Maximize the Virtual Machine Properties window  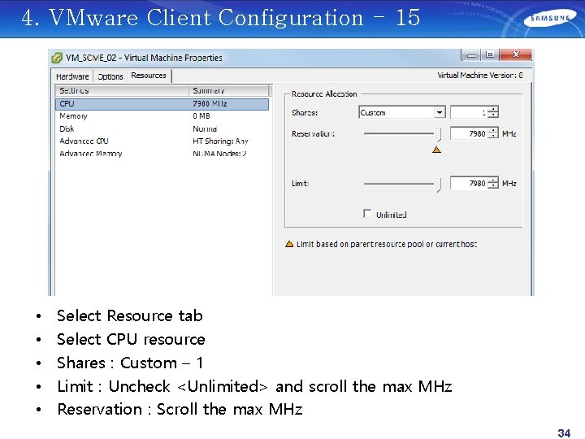[490, 55]
